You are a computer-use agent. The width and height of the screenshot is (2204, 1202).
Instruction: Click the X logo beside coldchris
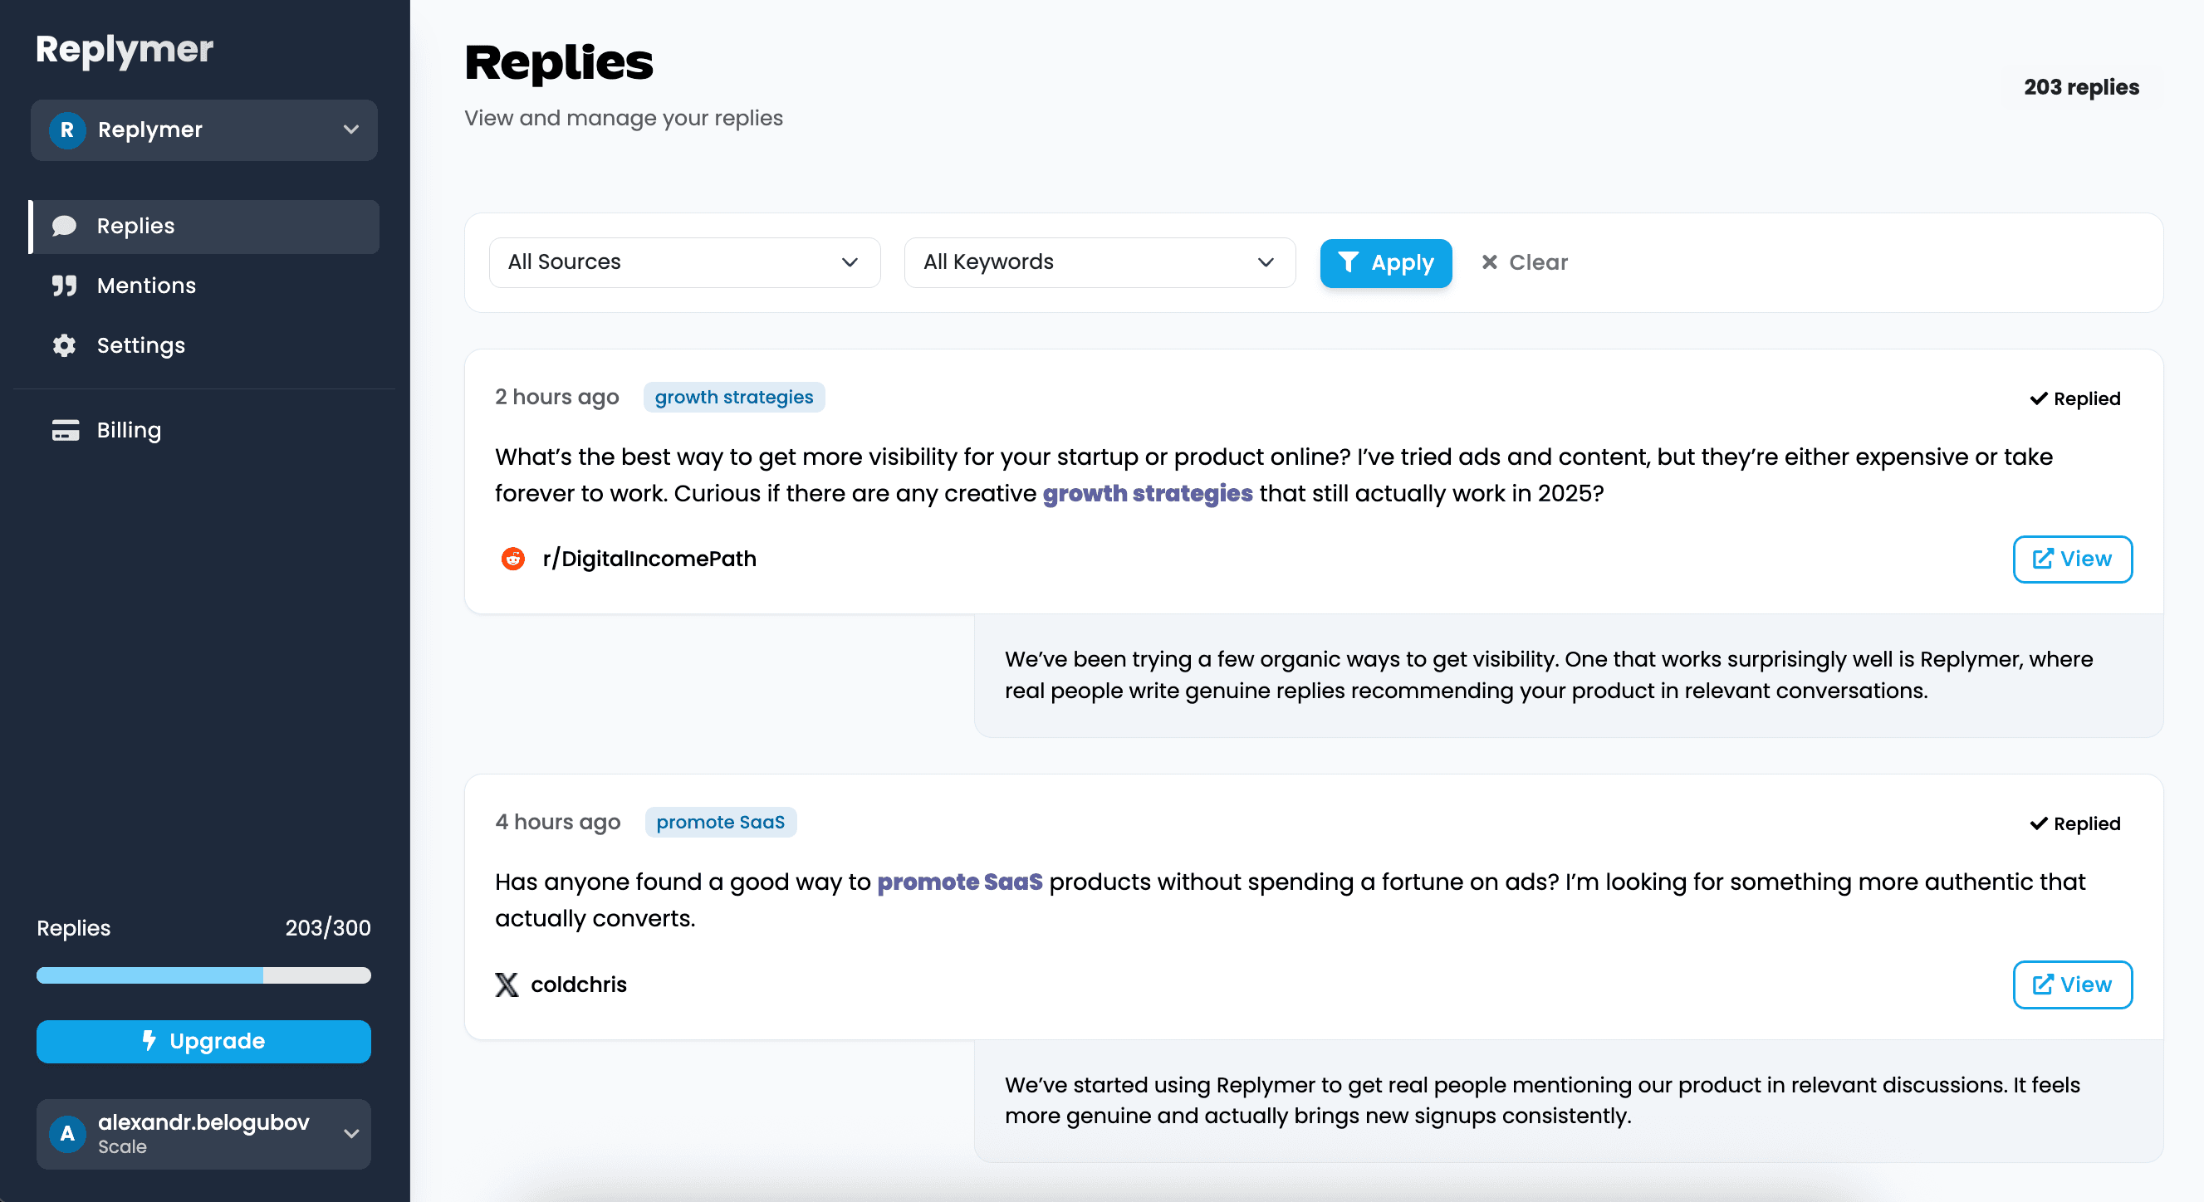(x=507, y=985)
